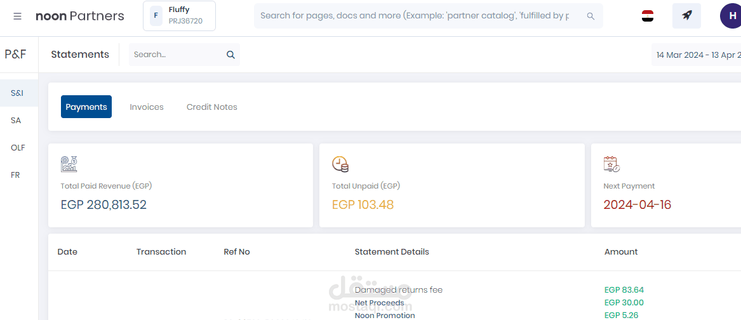Image resolution: width=741 pixels, height=320 pixels.
Task: Click the EGP 103.48 unpaid value
Action: (x=363, y=204)
